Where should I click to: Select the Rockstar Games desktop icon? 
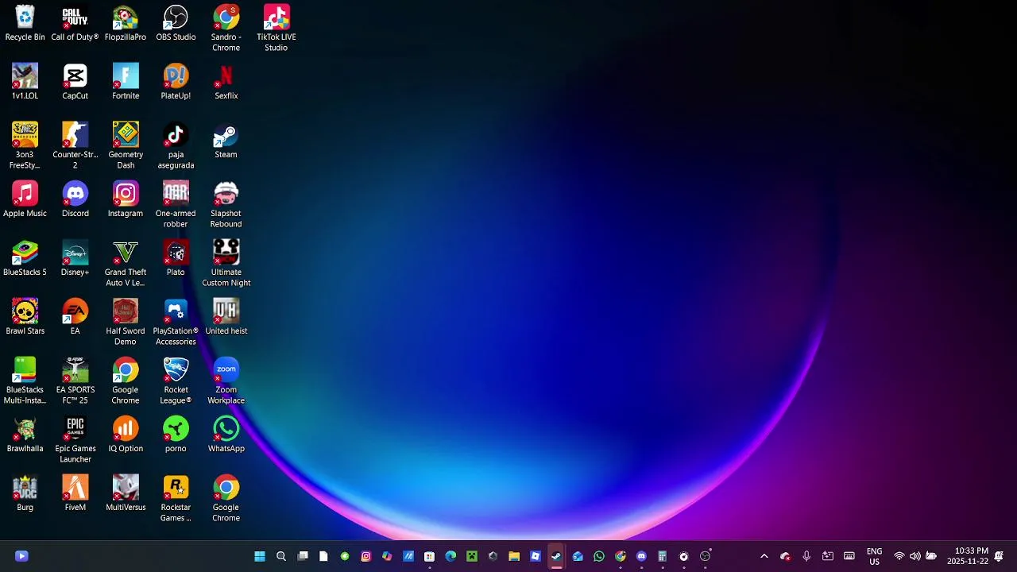point(176,499)
